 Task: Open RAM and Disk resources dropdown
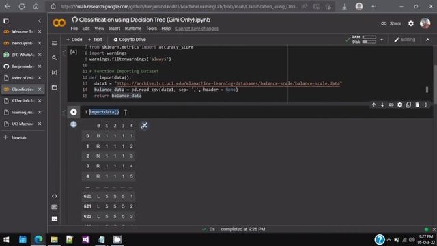(382, 40)
